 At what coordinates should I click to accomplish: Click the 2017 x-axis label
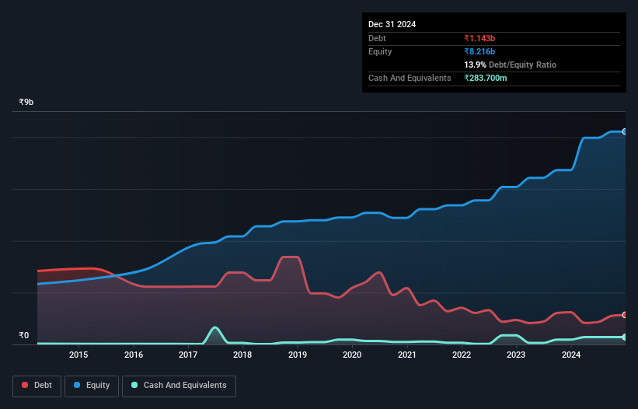pyautogui.click(x=188, y=355)
